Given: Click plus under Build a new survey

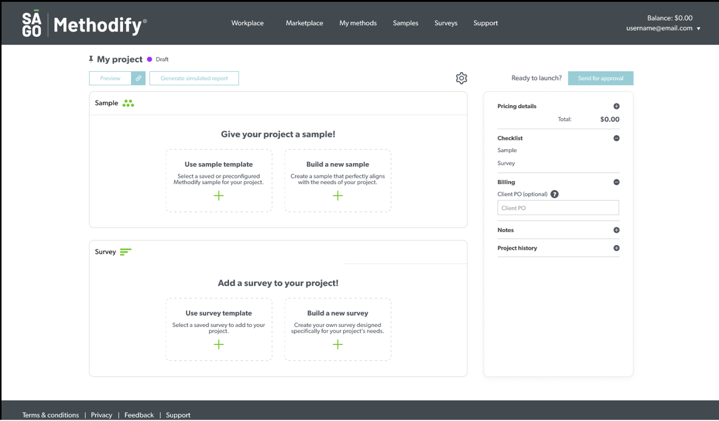Looking at the screenshot, I should point(338,344).
